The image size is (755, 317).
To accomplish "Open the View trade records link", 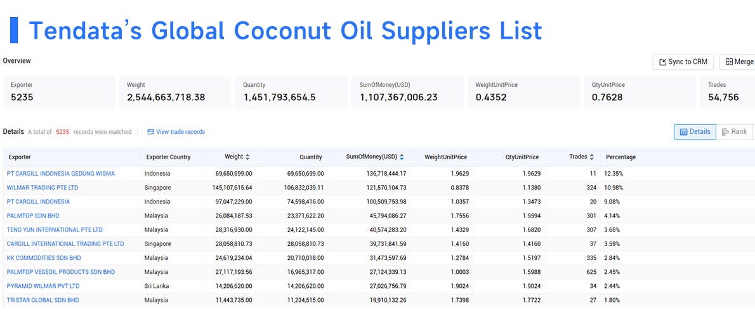I will [x=181, y=132].
